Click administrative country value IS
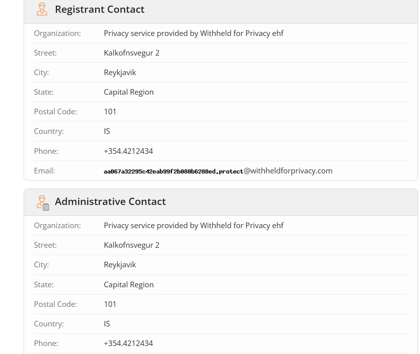Image resolution: width=420 pixels, height=354 pixels. (x=107, y=324)
